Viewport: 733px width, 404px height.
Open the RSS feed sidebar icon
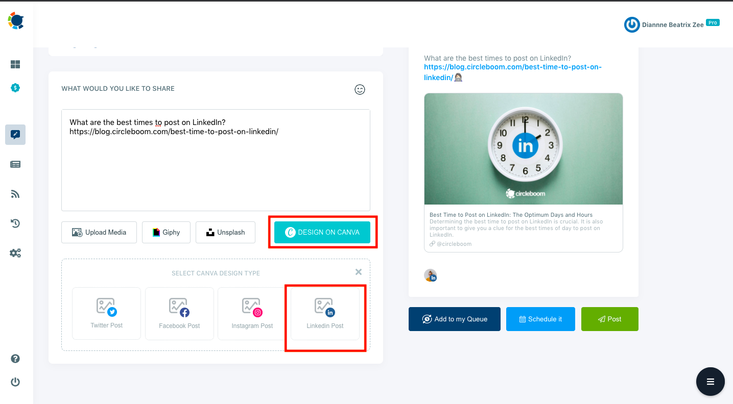(x=15, y=194)
